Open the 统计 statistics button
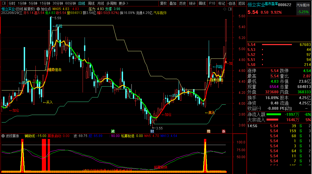The image size is (312, 174). [192, 3]
